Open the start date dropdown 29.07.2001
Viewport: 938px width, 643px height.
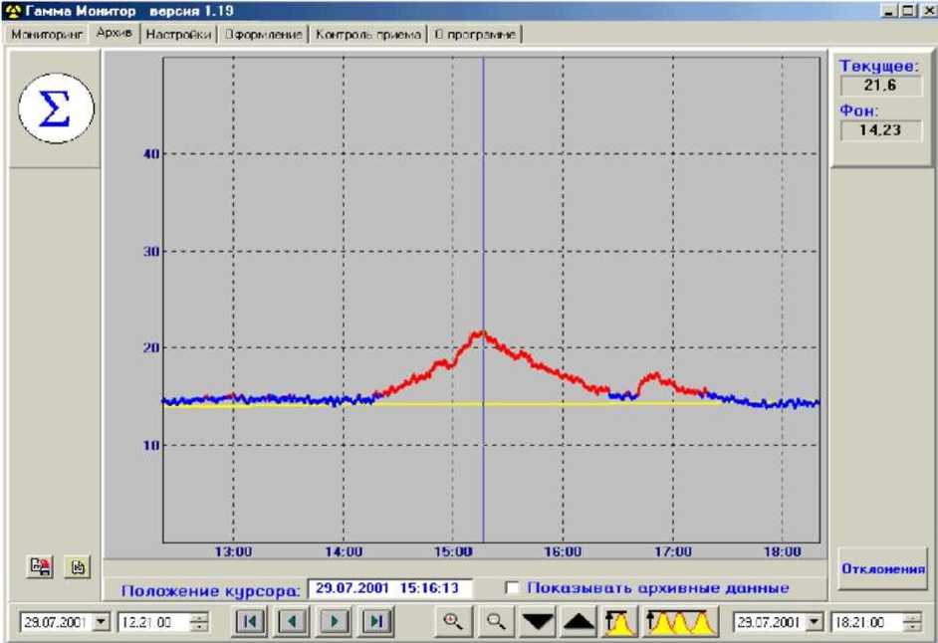102,622
